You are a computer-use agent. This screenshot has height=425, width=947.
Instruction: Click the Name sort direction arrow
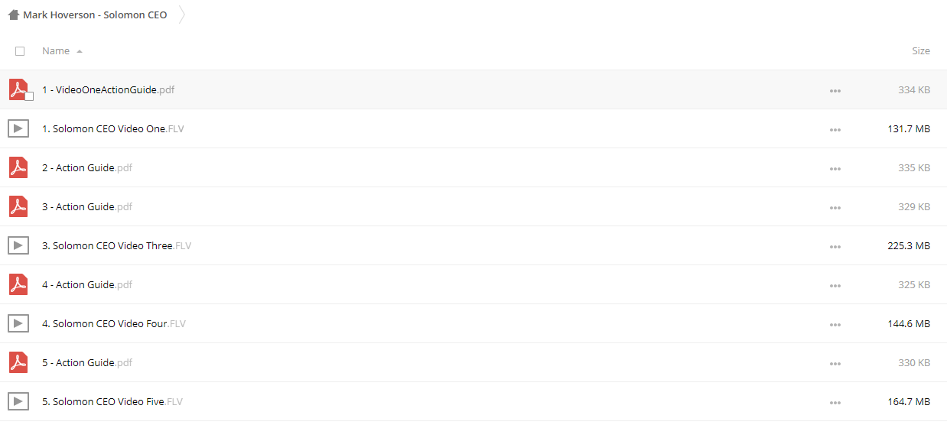(80, 51)
